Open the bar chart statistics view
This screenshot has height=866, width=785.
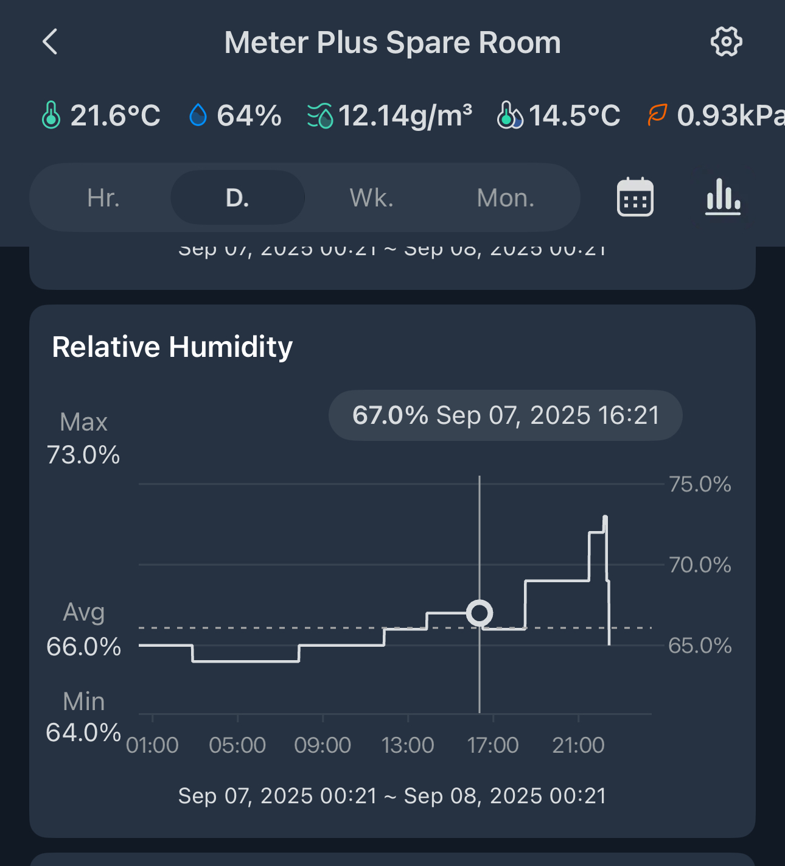[723, 197]
